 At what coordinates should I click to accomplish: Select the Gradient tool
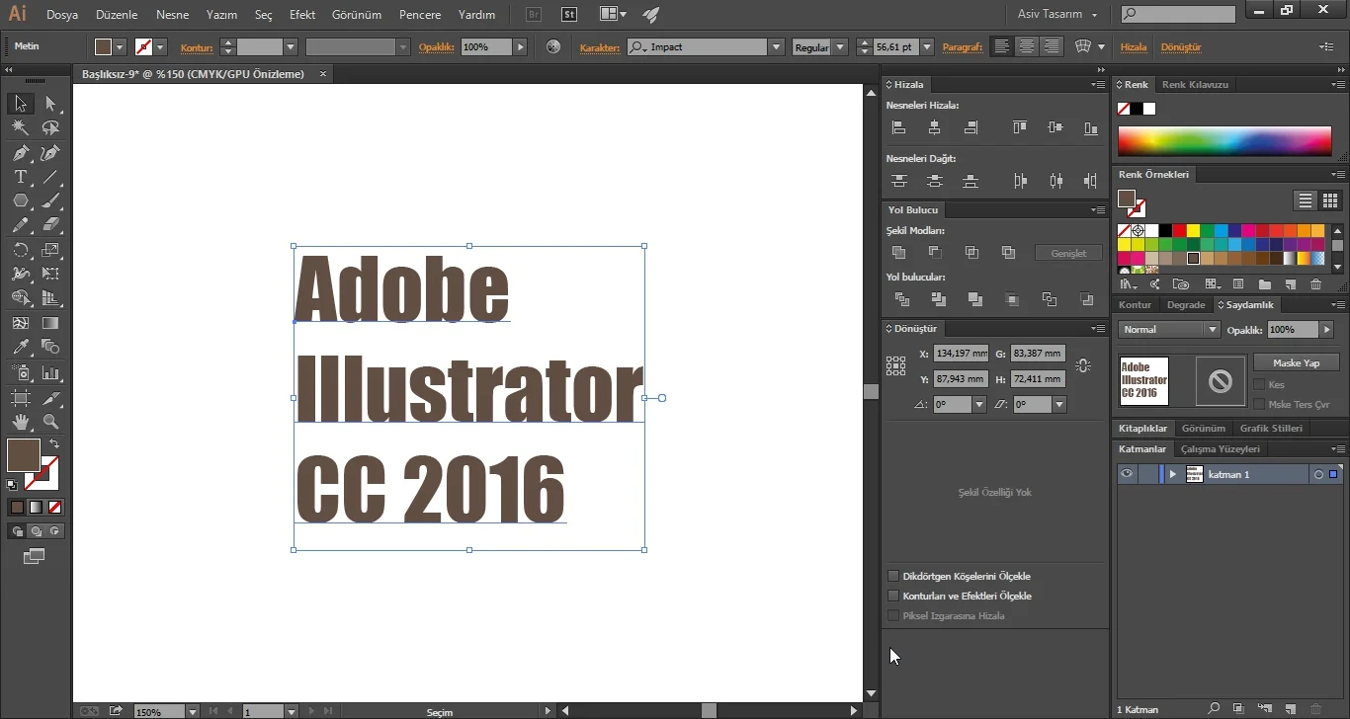point(50,323)
